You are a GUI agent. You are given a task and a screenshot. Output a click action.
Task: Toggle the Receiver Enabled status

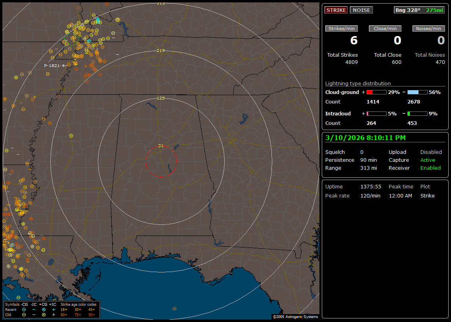pyautogui.click(x=430, y=168)
